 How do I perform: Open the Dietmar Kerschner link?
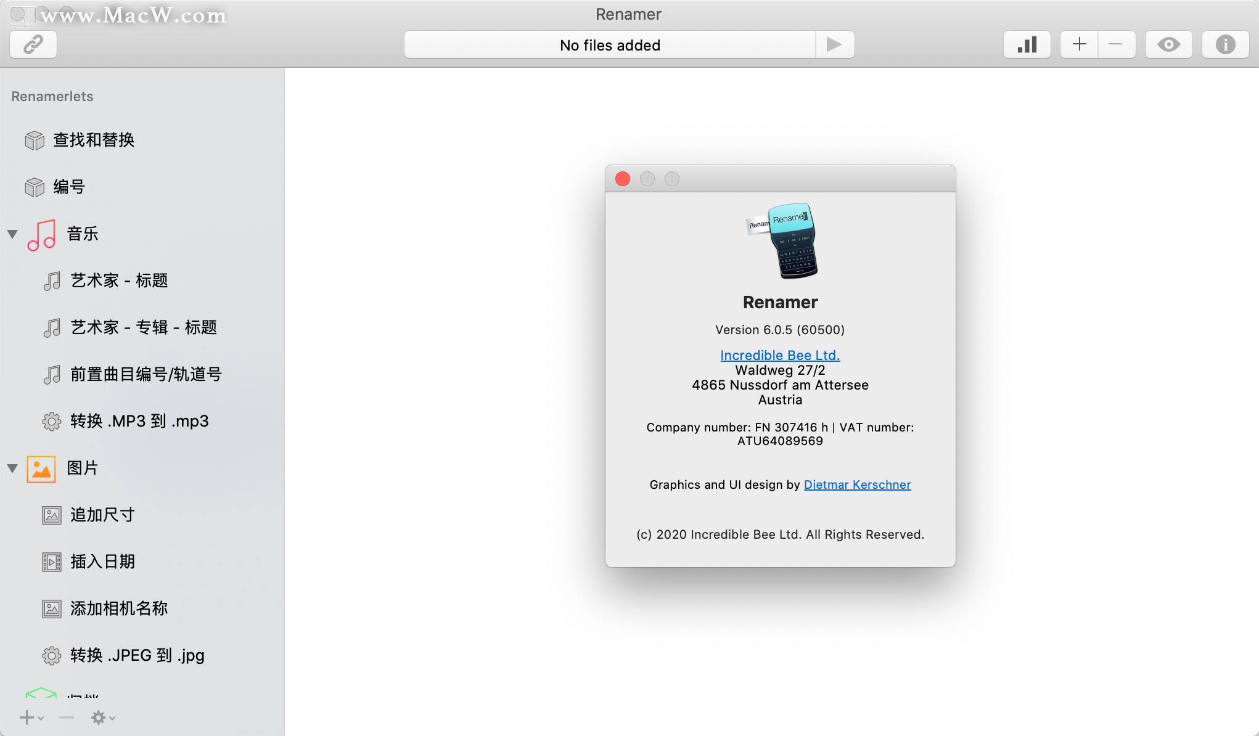click(857, 485)
